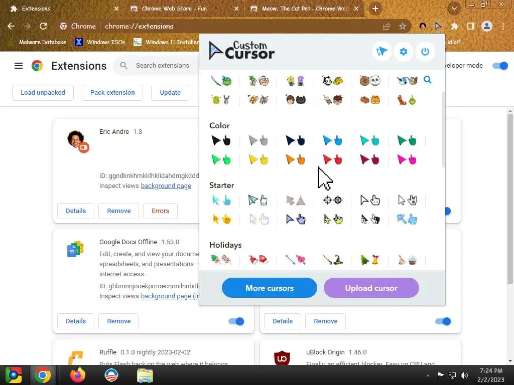Click the Upload cursor button
The height and width of the screenshot is (385, 514).
tap(371, 288)
